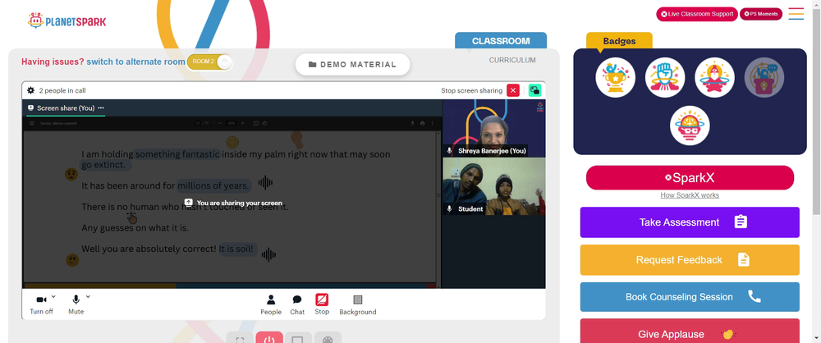821x343 pixels.
Task: Turn off the camera
Action: tap(41, 304)
